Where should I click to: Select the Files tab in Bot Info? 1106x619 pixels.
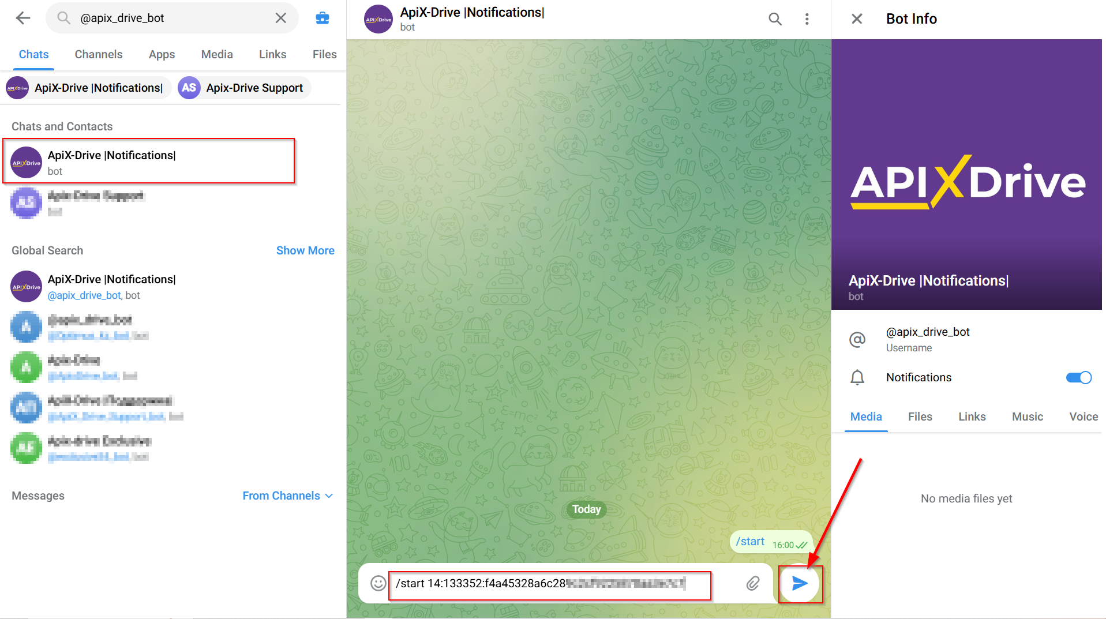point(920,417)
